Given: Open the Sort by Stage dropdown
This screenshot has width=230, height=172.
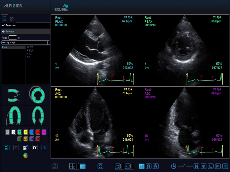Looking at the screenshot, I should pyautogui.click(x=26, y=43).
